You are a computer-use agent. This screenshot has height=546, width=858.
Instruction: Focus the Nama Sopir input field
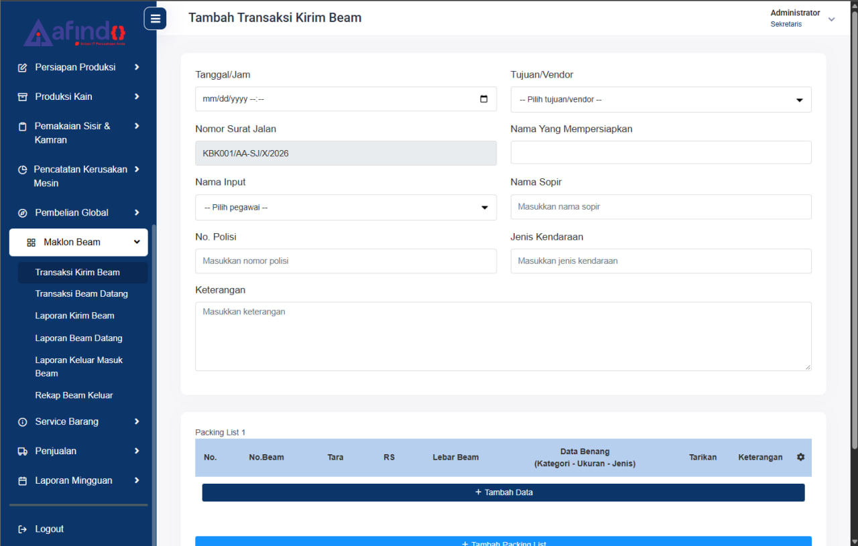(x=661, y=207)
